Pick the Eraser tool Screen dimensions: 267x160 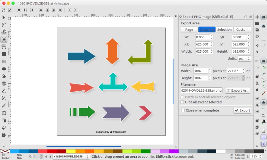coord(4,127)
